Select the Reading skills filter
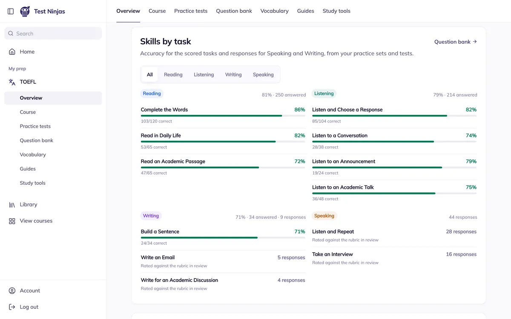The width and height of the screenshot is (511, 319). pos(173,74)
